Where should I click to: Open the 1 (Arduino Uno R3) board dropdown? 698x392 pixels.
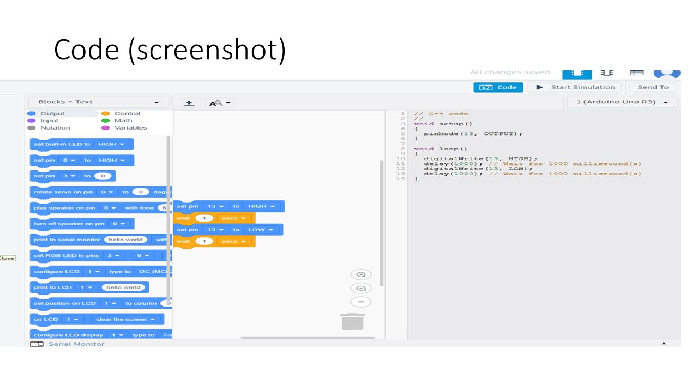[x=623, y=102]
